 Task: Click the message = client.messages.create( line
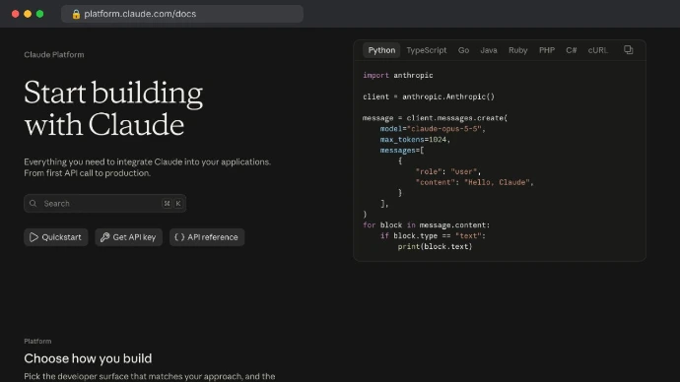[435, 118]
